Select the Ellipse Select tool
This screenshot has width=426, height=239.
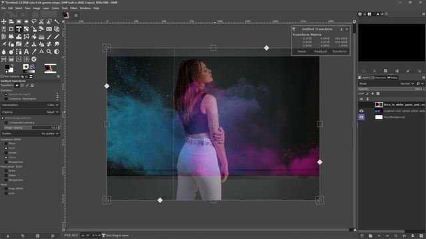pyautogui.click(x=27, y=21)
